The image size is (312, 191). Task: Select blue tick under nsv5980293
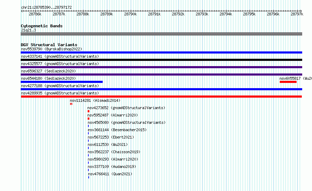(x=88, y=163)
